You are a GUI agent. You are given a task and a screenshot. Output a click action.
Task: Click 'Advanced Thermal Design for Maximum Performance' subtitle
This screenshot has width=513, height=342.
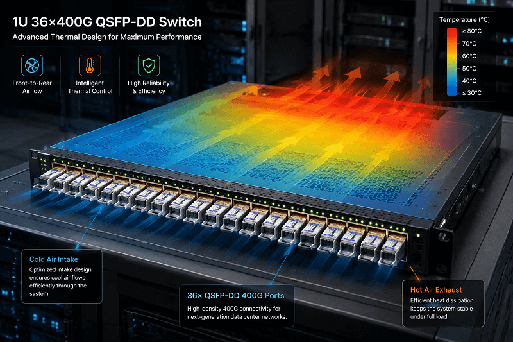pyautogui.click(x=107, y=37)
